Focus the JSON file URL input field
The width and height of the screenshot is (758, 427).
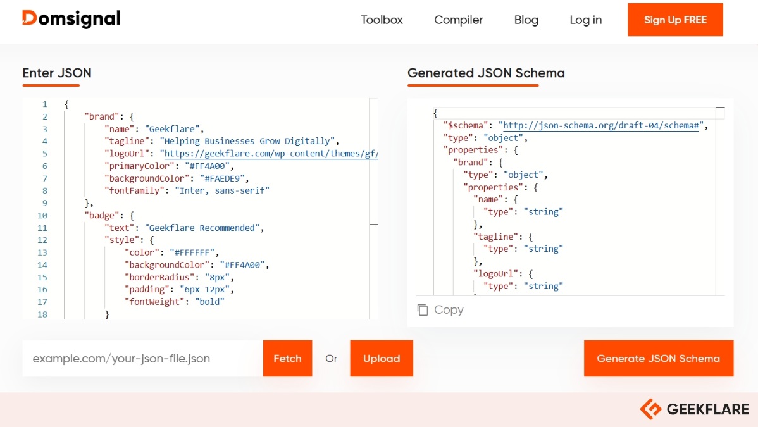[x=142, y=358]
